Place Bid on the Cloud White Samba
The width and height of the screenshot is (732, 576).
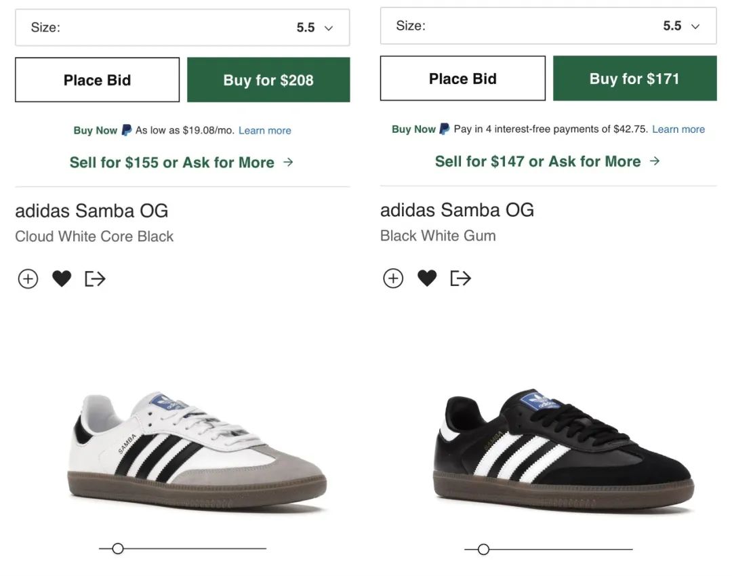point(97,80)
